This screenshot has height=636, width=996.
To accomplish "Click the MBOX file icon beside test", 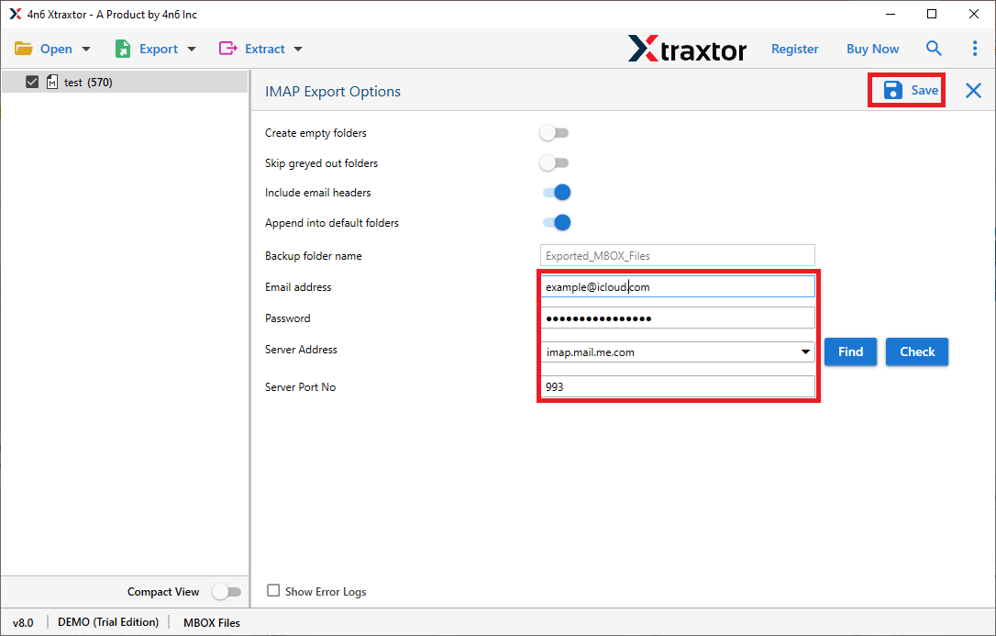I will pos(52,83).
